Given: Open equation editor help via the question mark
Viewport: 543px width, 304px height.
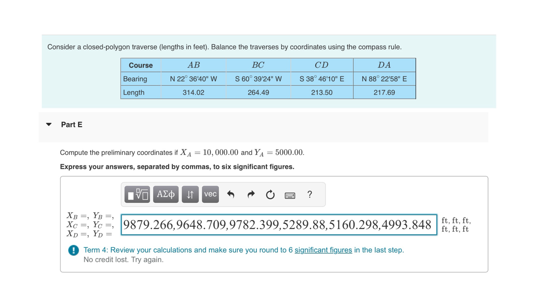Looking at the screenshot, I should tap(309, 195).
